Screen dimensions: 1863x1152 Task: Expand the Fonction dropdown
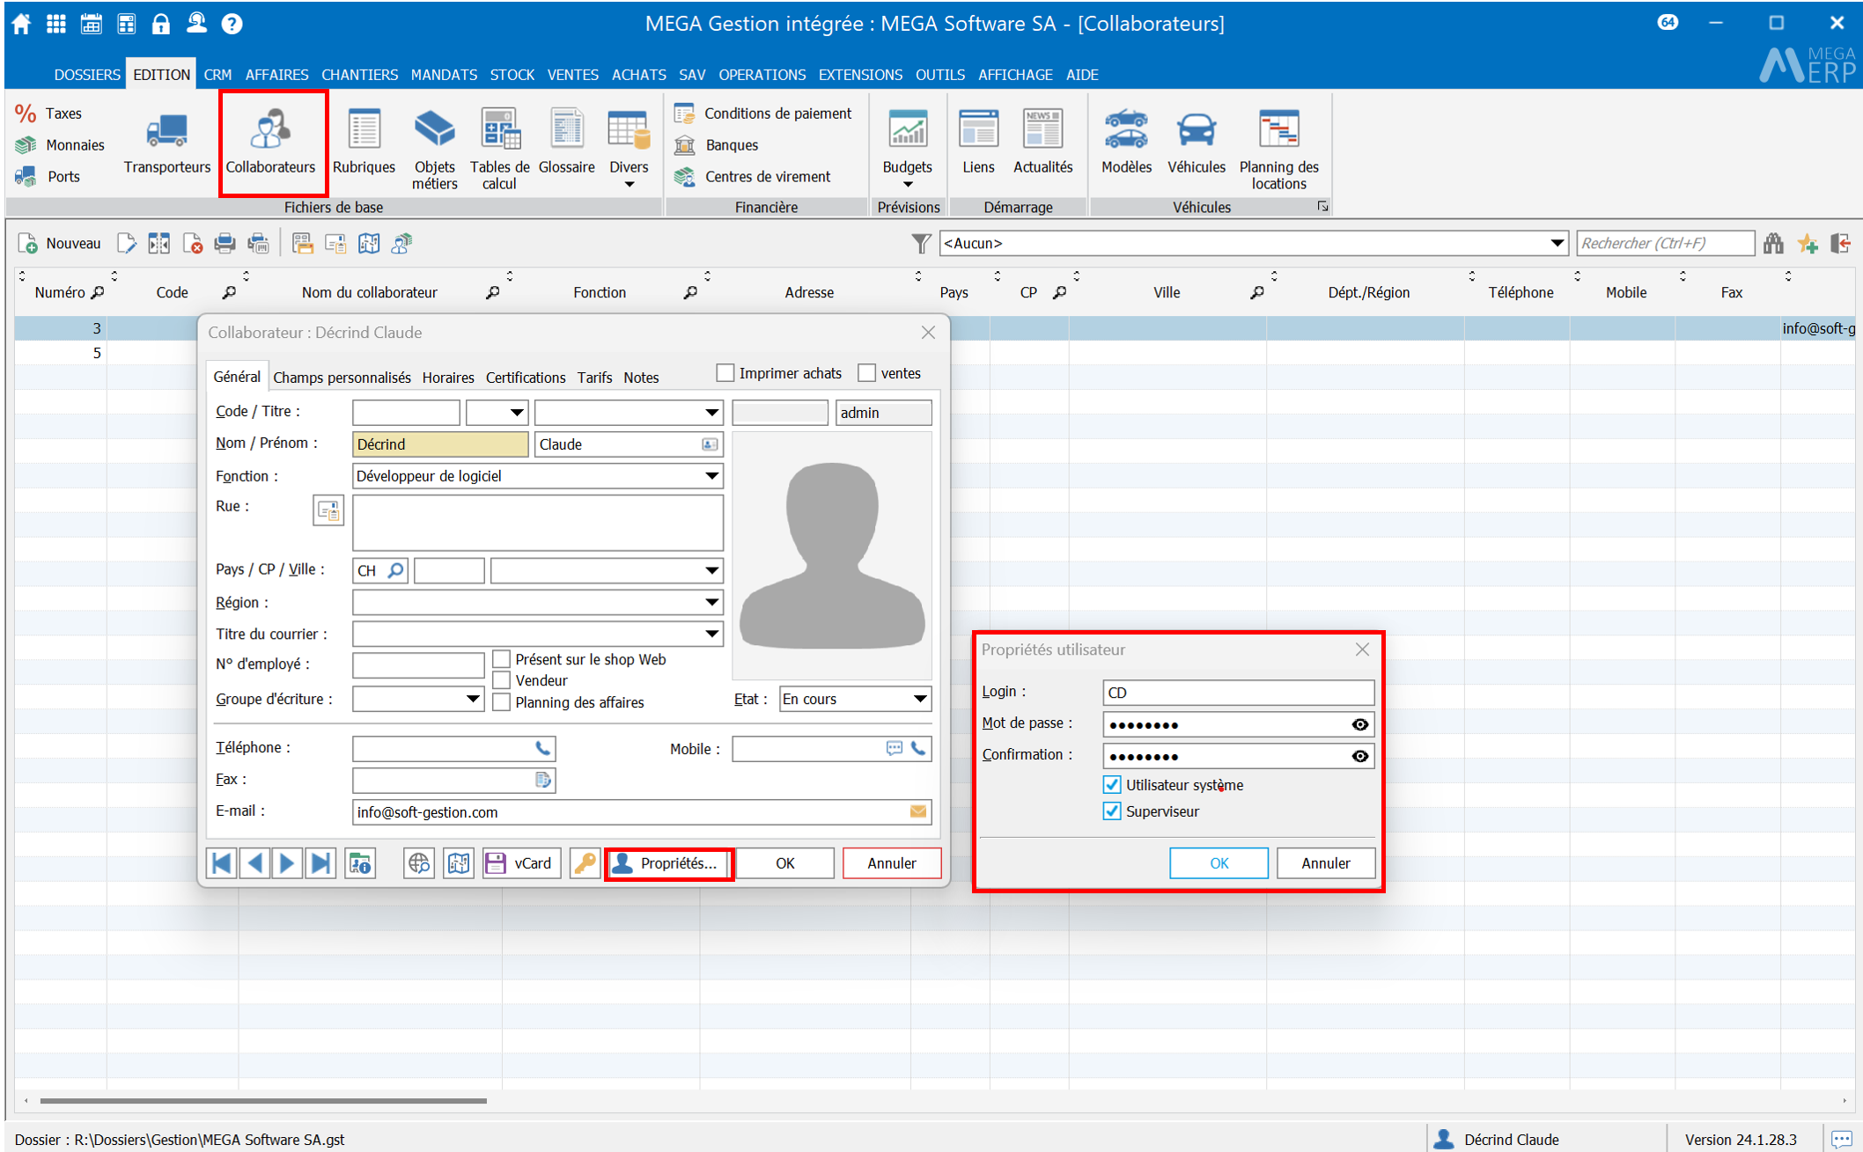pos(711,476)
